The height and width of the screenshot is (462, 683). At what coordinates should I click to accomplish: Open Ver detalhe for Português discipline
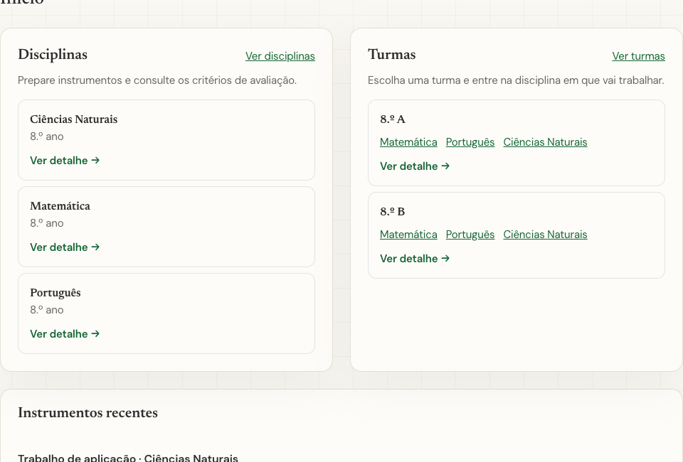[x=65, y=333]
